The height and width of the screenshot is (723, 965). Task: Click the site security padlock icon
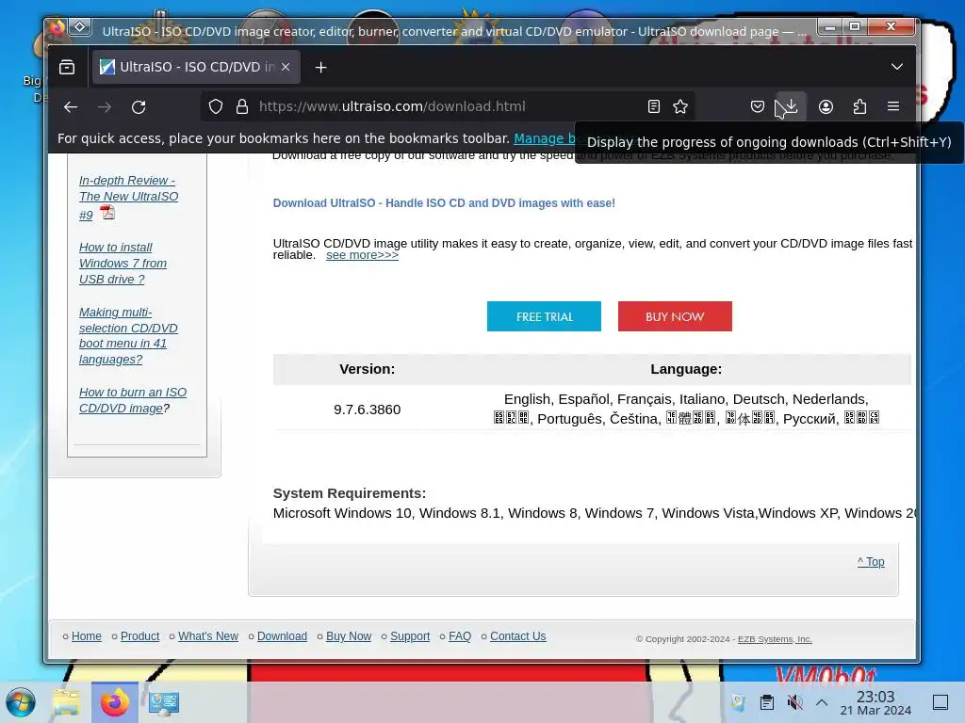[242, 106]
